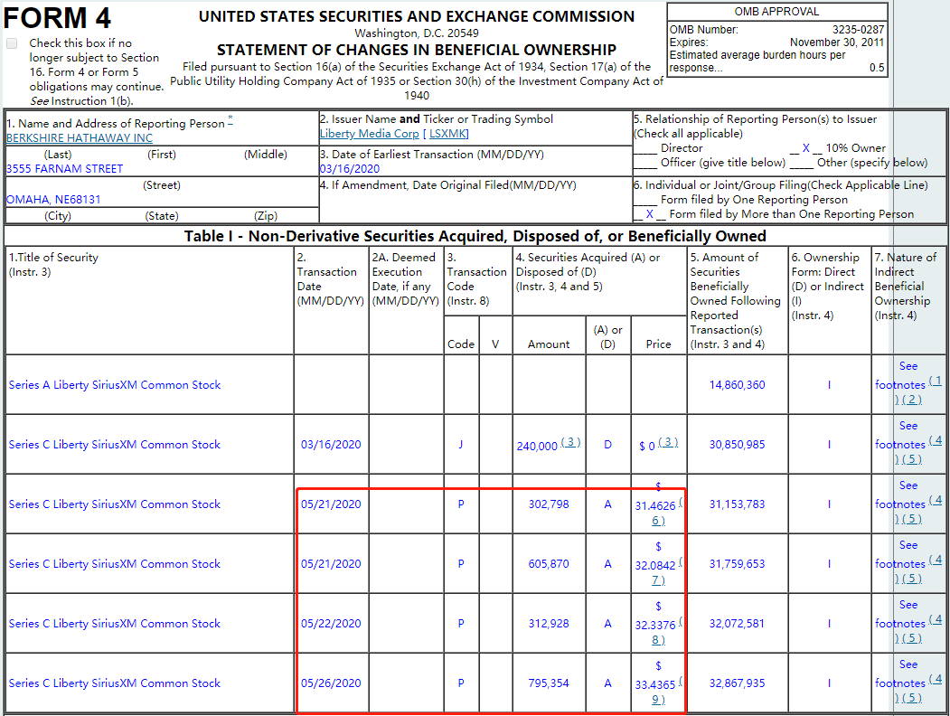
Task: Check the 'no longer subject to Section 16' box
Action: 12,43
